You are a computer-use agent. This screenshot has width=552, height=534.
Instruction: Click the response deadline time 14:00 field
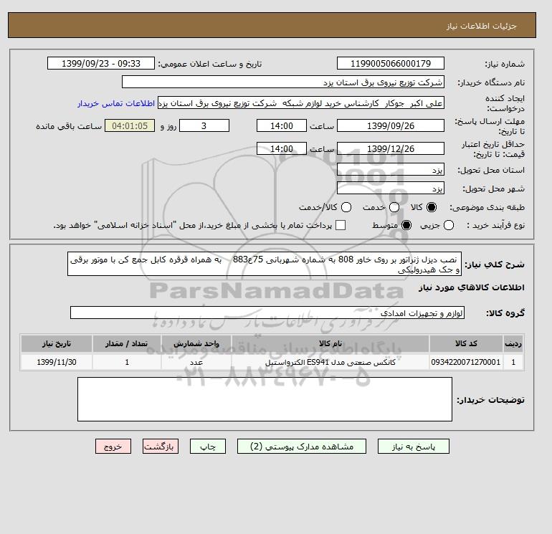point(282,125)
